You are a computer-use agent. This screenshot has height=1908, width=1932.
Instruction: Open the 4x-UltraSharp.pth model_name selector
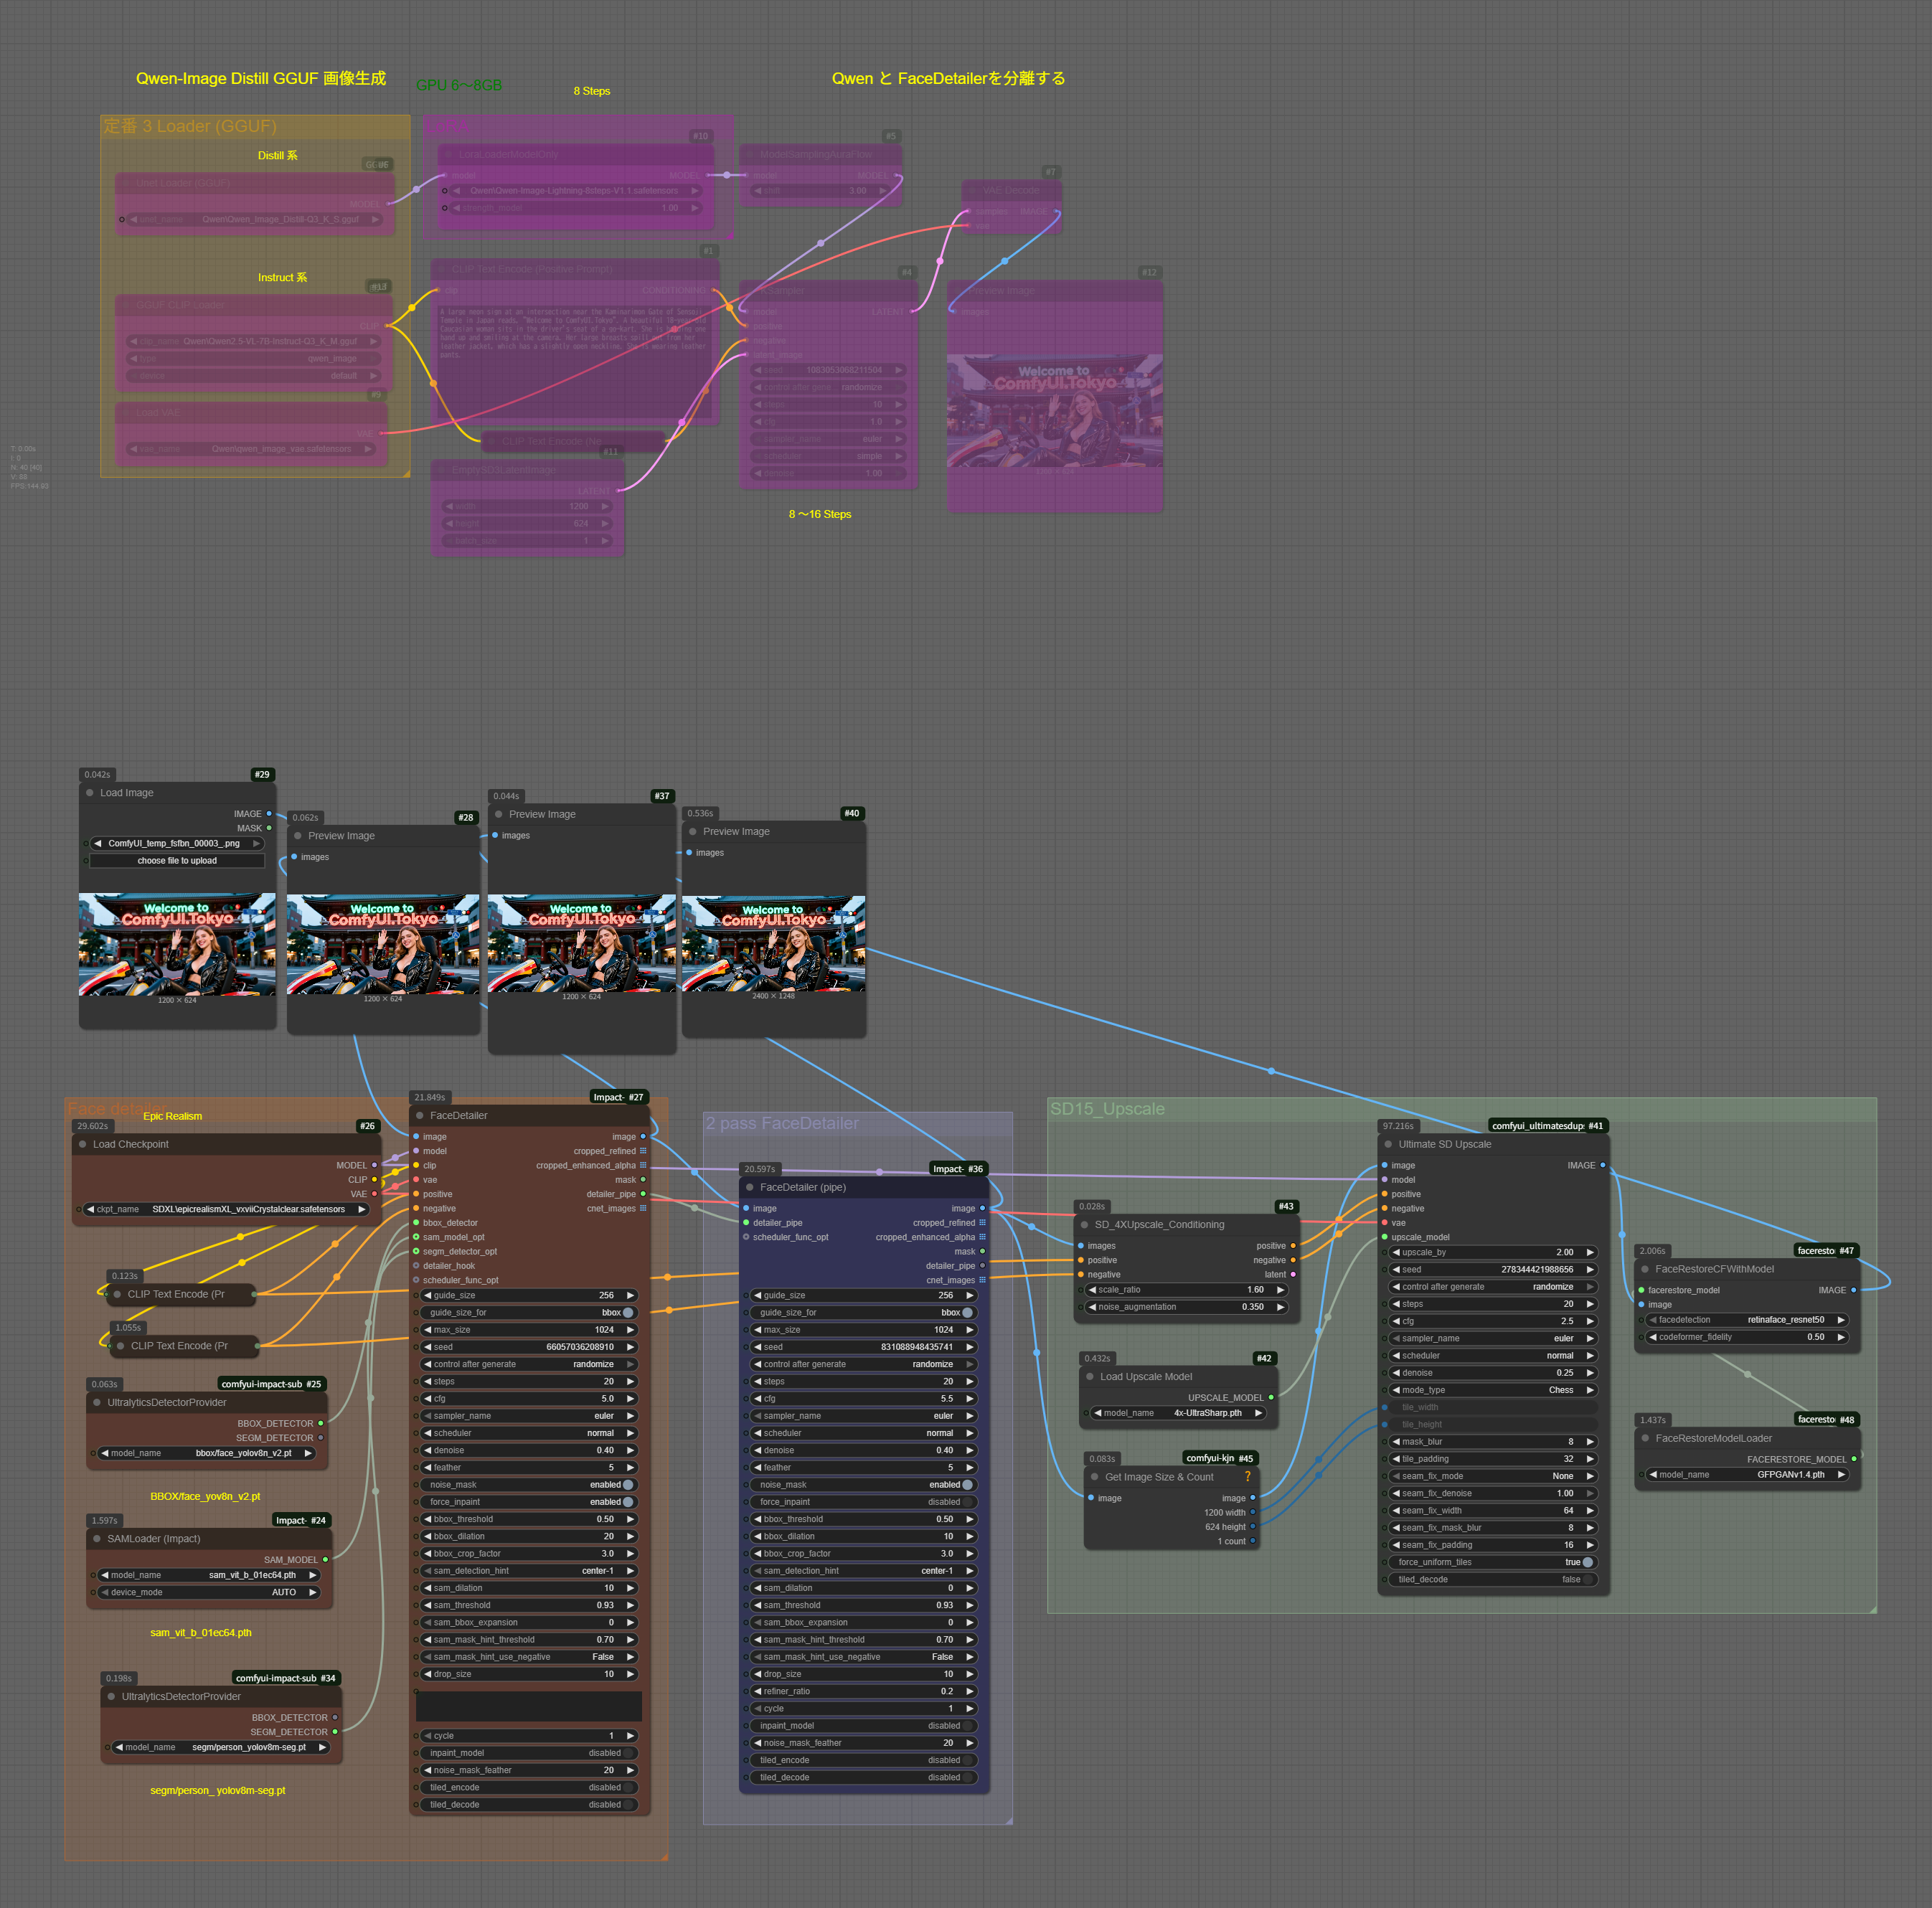coord(1179,1413)
